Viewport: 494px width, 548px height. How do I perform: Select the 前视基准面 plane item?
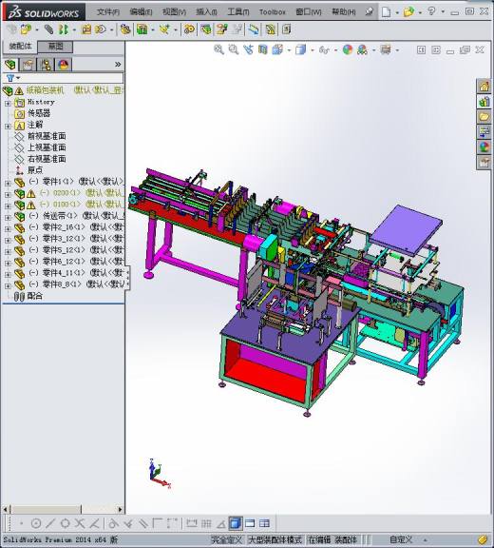coord(47,136)
